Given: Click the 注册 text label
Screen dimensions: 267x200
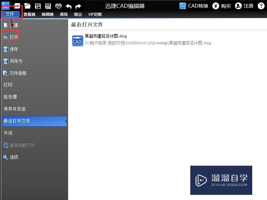Looking at the screenshot, I should coord(248,6).
